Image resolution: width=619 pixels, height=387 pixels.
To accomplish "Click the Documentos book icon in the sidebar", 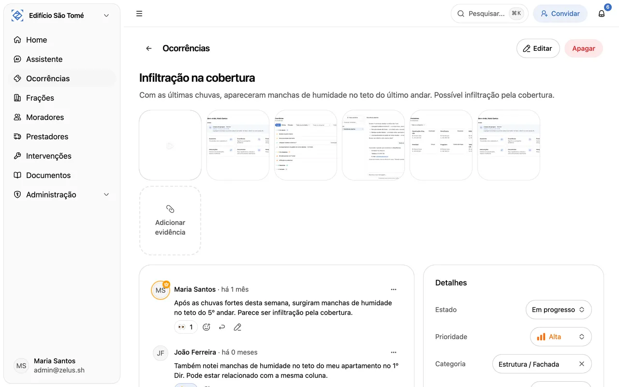I will [17, 175].
